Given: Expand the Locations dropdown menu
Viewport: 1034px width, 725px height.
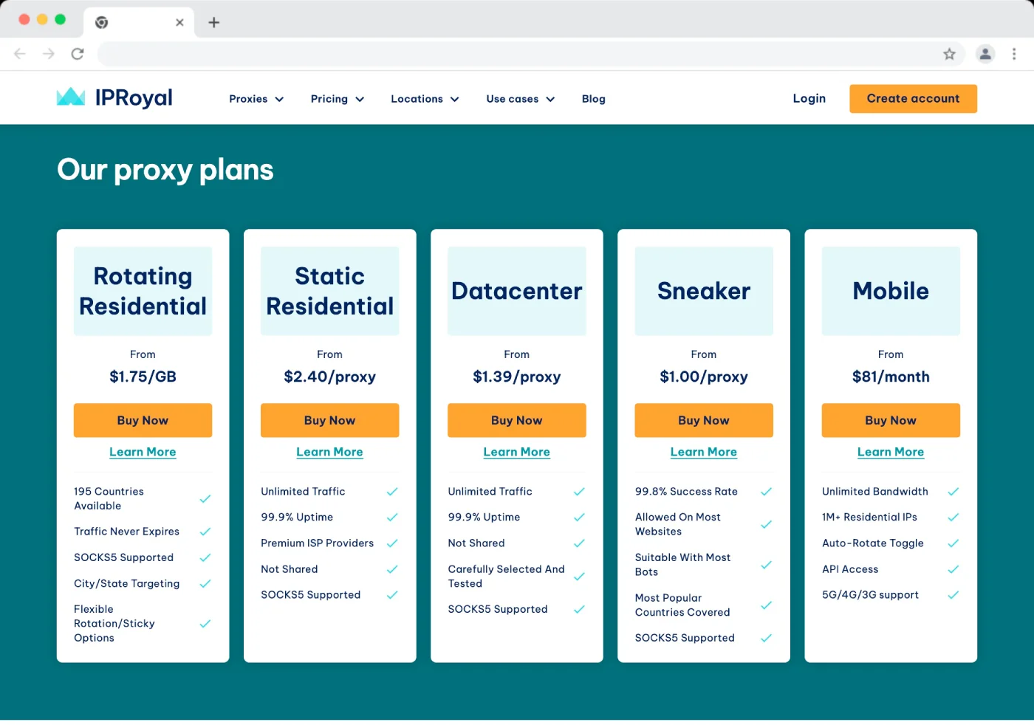Looking at the screenshot, I should (x=425, y=99).
